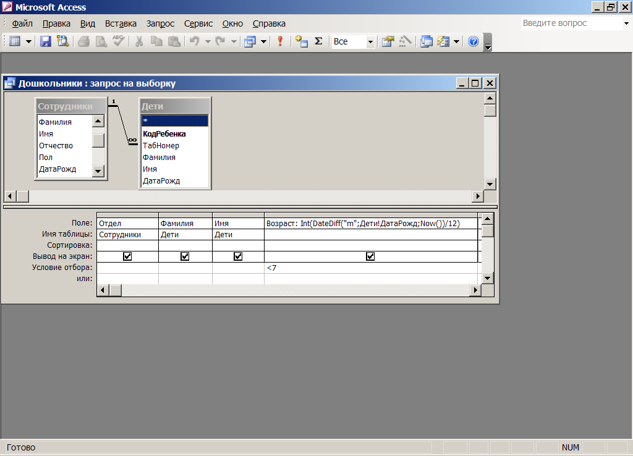The image size is (633, 456).
Task: Paste with the clipboard icon
Action: pos(174,41)
